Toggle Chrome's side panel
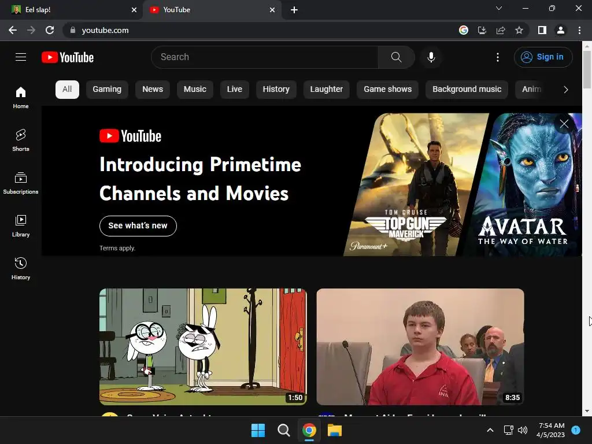 pyautogui.click(x=542, y=30)
